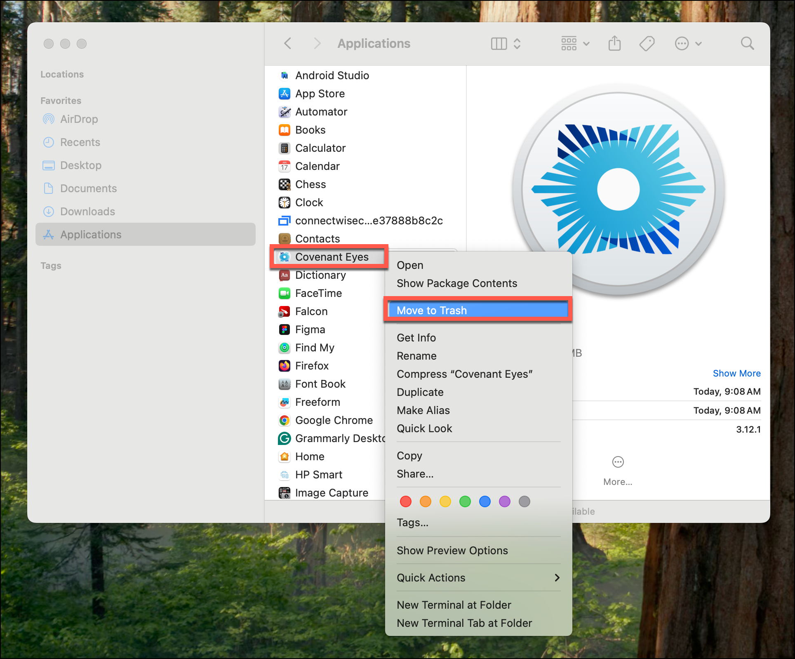Select the Falcon app icon
Image resolution: width=795 pixels, height=659 pixels.
[x=285, y=311]
